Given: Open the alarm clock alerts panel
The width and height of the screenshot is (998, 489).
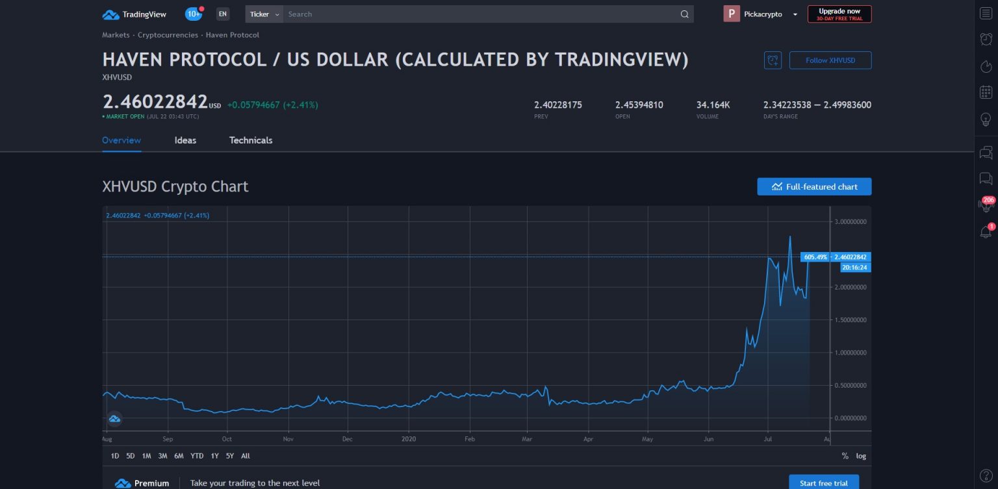Looking at the screenshot, I should point(985,39).
